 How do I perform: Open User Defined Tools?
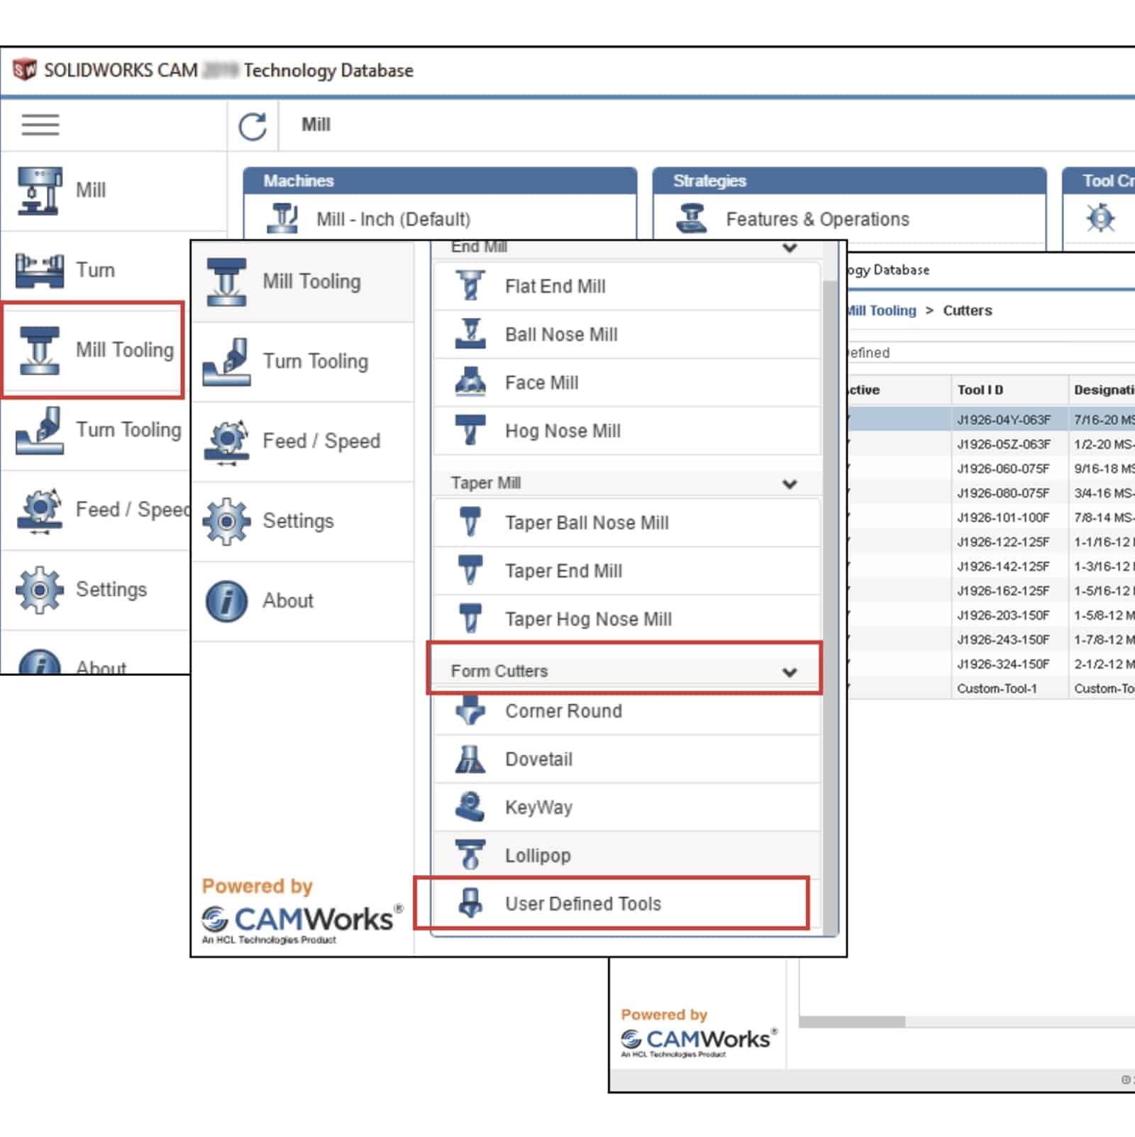(582, 903)
